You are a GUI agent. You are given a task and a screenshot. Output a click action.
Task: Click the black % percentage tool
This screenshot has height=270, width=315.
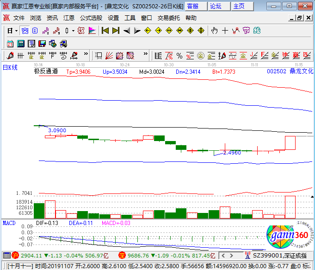point(179,56)
